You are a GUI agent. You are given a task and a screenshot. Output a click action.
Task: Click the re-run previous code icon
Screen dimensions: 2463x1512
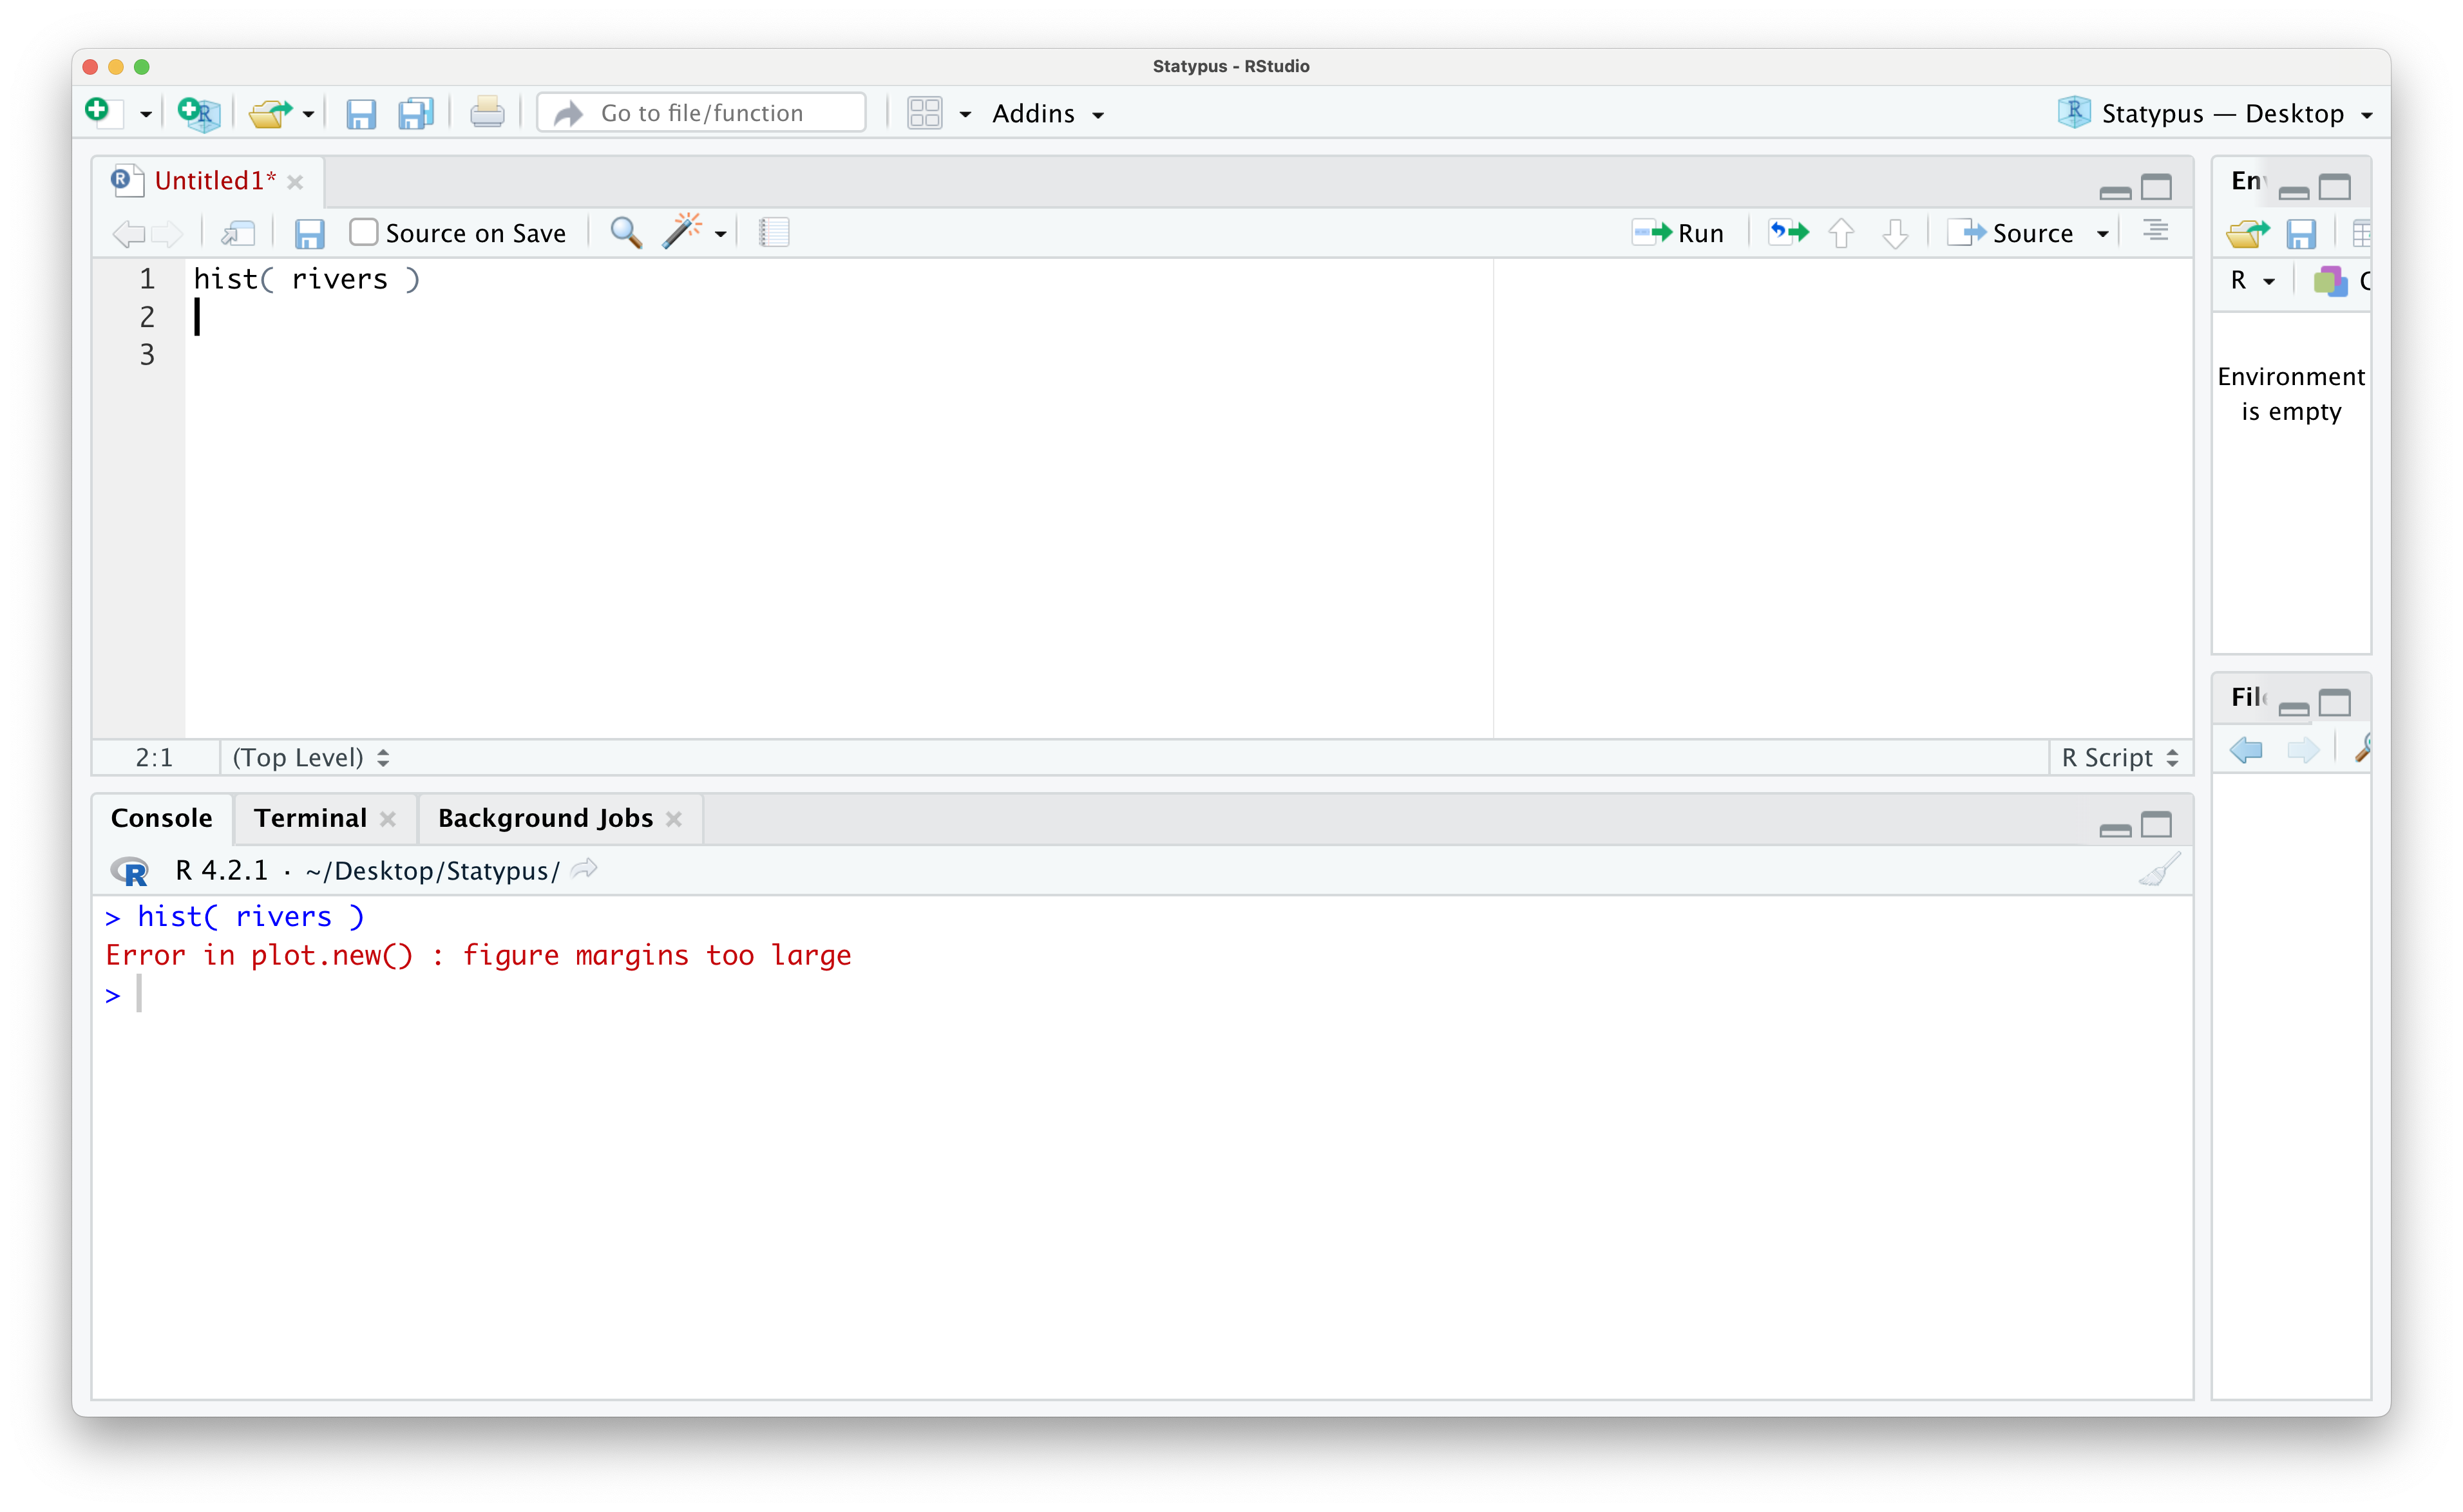pyautogui.click(x=1788, y=233)
